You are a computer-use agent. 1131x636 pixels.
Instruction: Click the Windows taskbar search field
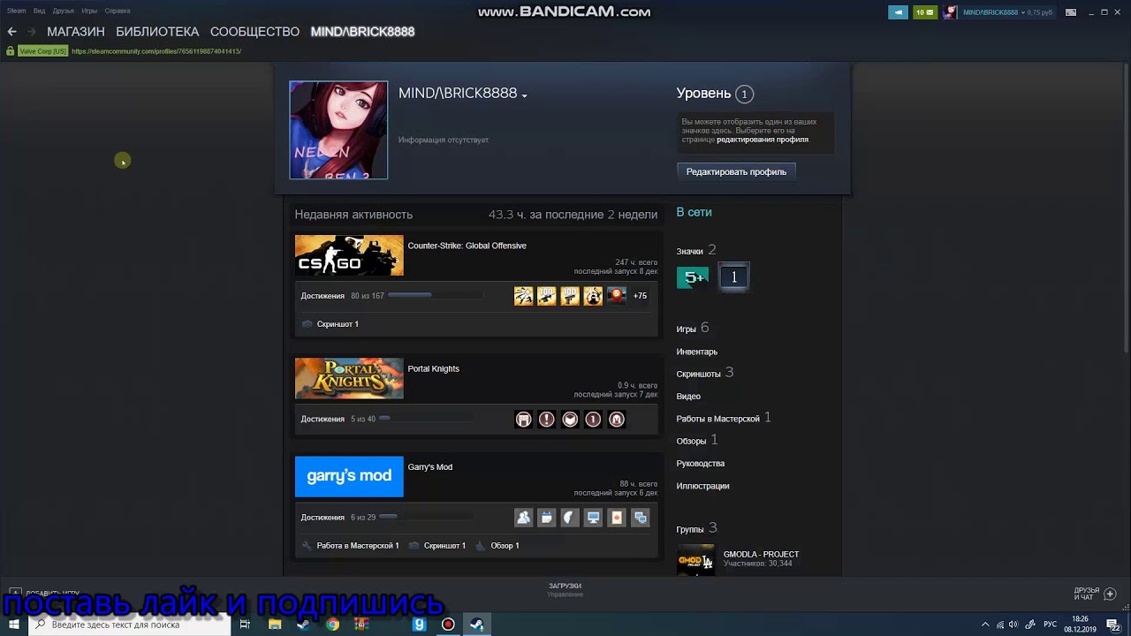click(x=130, y=625)
